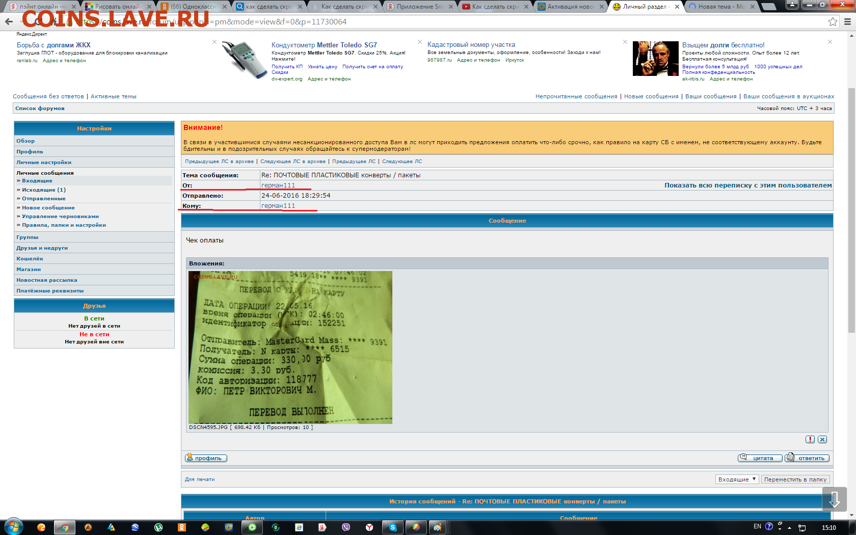This screenshot has height=535, width=856.
Task: Open 'Друзья и недруги' in sidebar
Action: [x=42, y=248]
